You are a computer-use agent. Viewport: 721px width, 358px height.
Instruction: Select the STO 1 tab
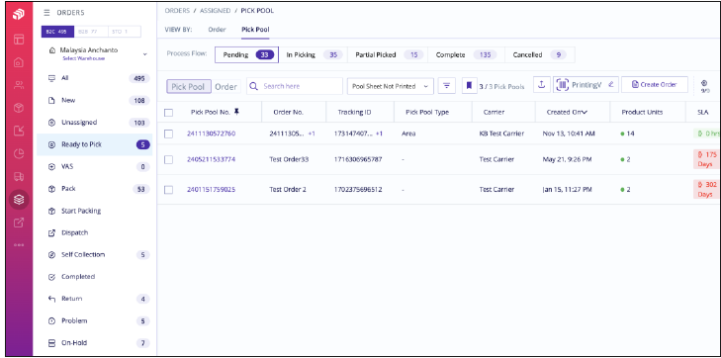pyautogui.click(x=125, y=32)
